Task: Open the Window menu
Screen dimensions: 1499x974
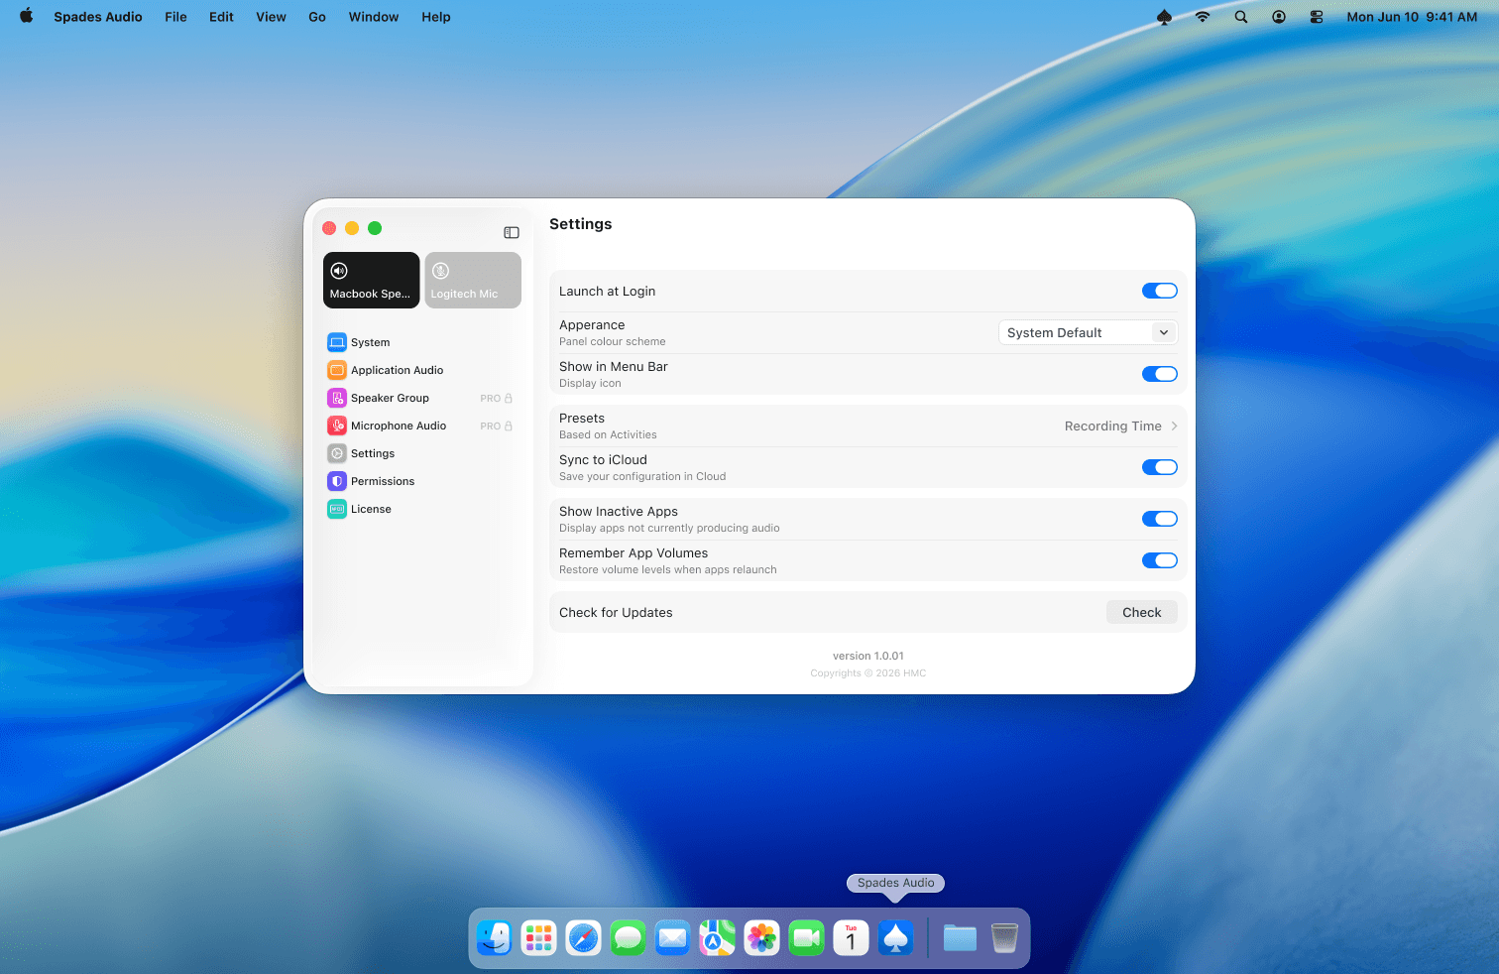Action: tap(374, 17)
